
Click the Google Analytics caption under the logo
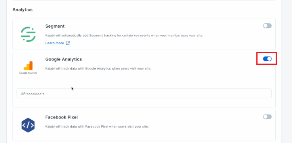28,73
